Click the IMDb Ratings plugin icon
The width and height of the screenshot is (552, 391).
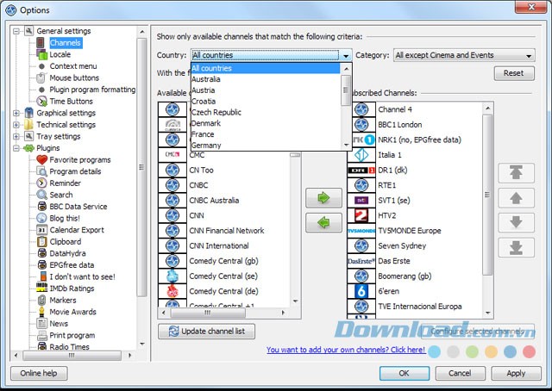point(41,289)
